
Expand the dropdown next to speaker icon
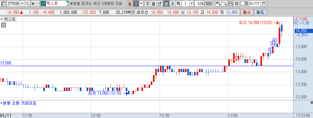coord(38,4)
